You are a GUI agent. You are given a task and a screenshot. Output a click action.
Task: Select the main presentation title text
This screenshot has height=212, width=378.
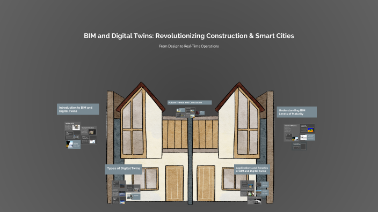(x=189, y=36)
